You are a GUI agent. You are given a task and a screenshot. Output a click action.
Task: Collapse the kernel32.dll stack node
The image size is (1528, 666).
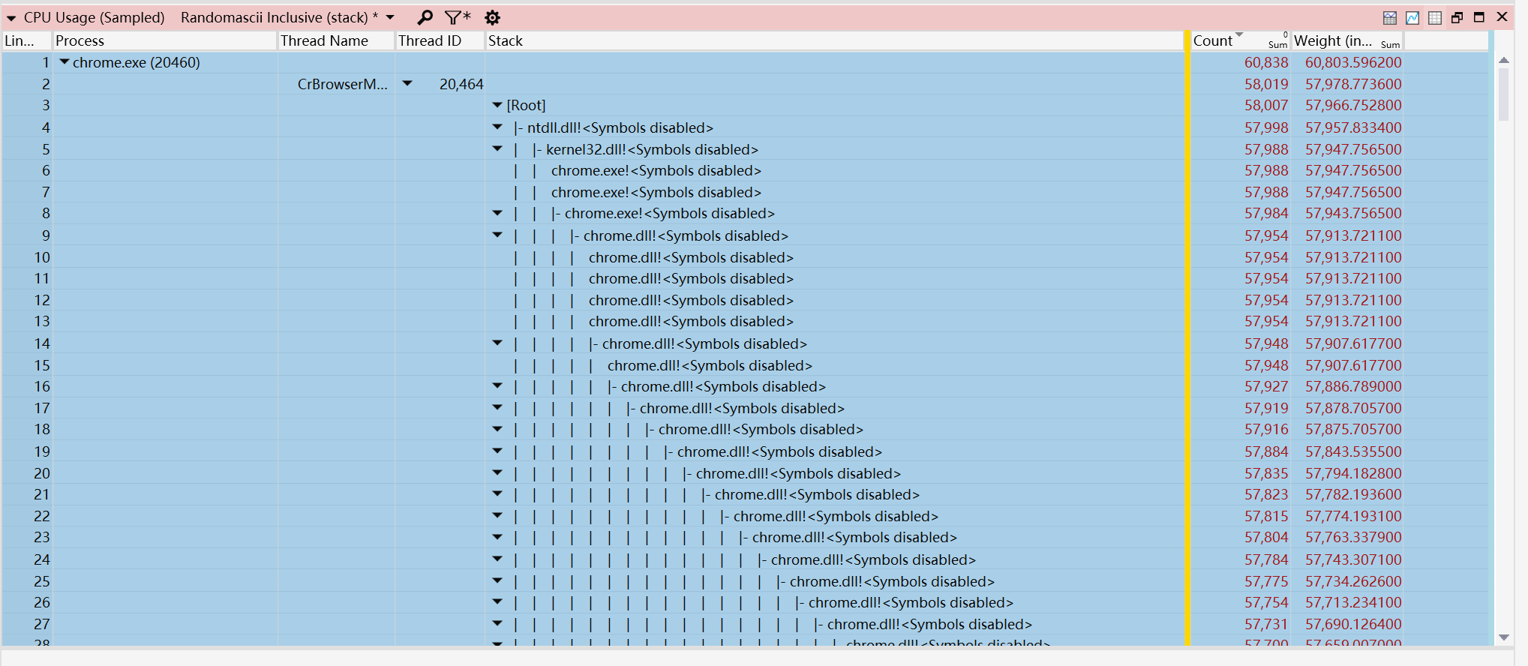497,149
